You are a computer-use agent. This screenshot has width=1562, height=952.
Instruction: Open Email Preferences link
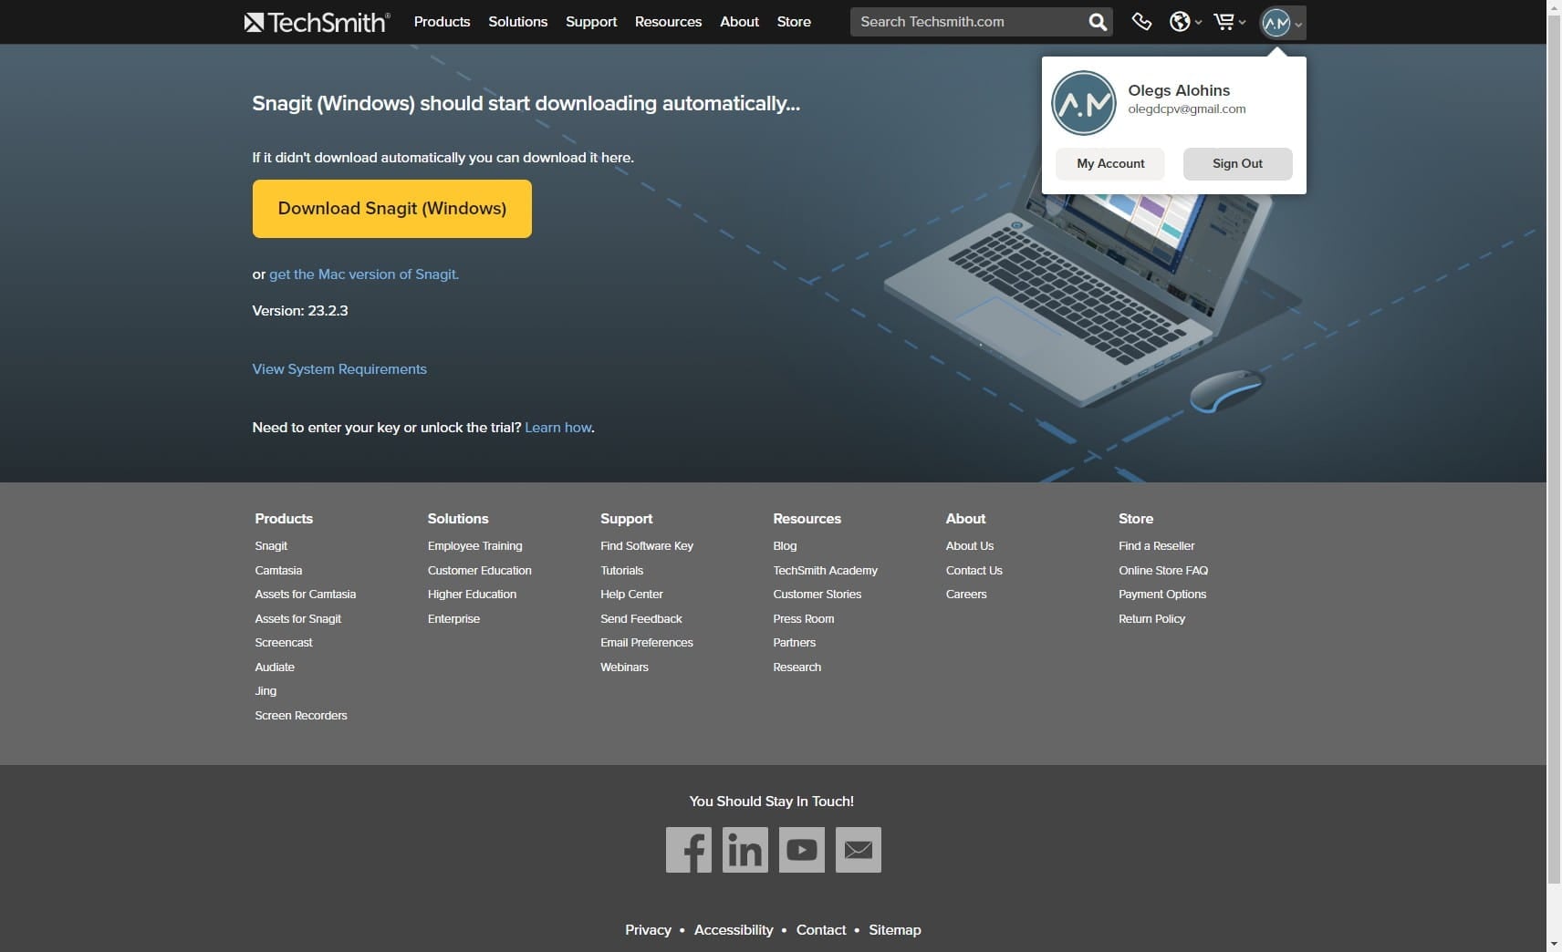pos(647,643)
